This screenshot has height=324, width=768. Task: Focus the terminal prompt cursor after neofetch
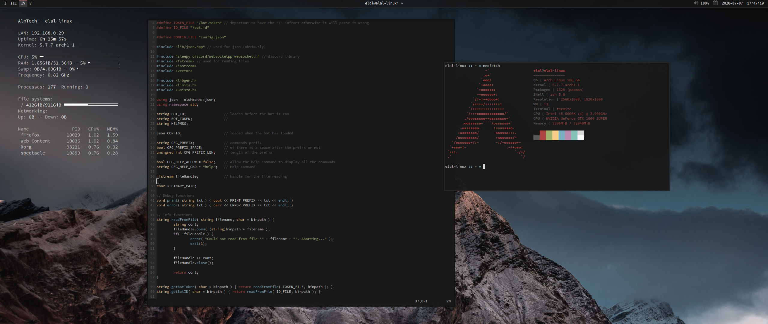tap(484, 166)
